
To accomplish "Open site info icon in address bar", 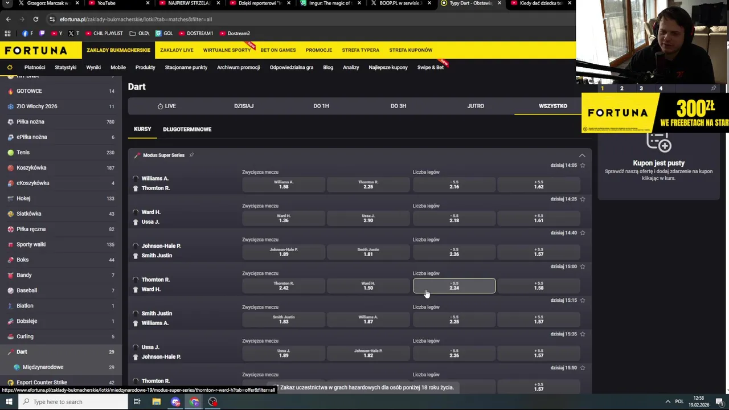I will (52, 19).
